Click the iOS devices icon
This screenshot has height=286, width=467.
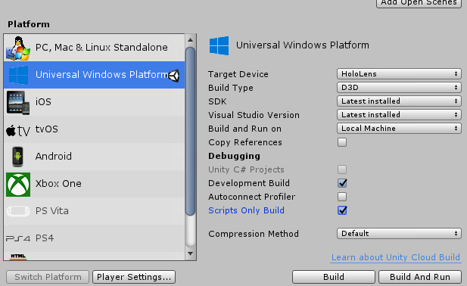pyautogui.click(x=18, y=102)
